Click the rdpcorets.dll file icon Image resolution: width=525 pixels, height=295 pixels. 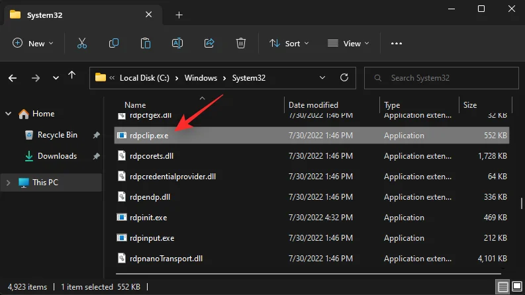[x=122, y=155]
